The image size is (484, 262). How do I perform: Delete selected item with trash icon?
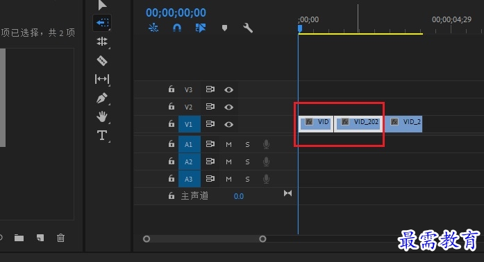click(61, 238)
